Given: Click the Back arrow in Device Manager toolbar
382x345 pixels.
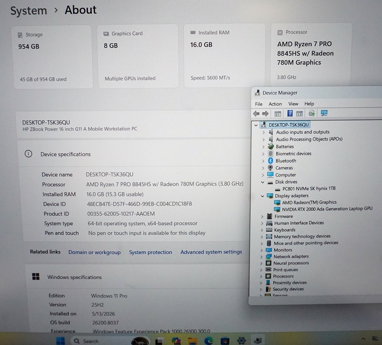Looking at the screenshot, I should coord(256,114).
